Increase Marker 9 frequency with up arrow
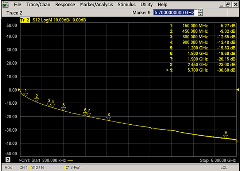The image size is (240, 171). pos(200,11)
